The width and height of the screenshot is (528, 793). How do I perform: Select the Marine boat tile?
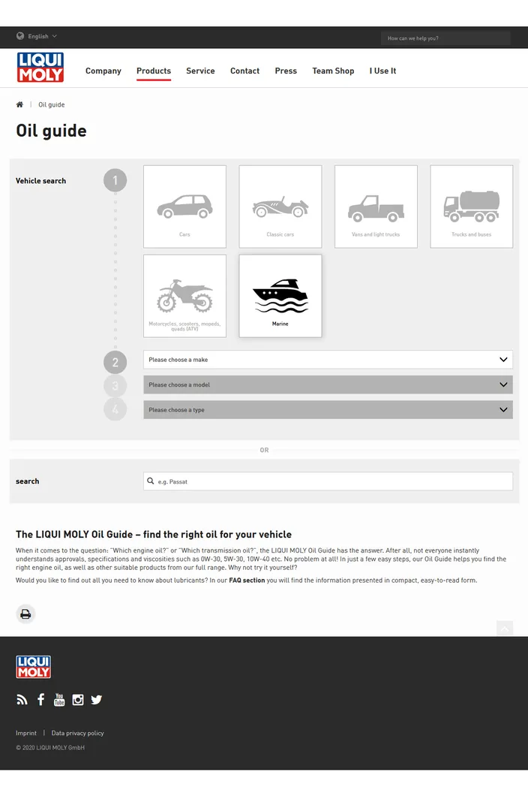[x=280, y=296]
